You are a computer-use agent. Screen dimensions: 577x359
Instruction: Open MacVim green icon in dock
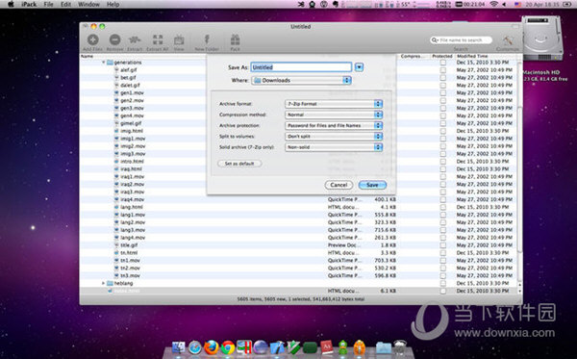pyautogui.click(x=293, y=347)
